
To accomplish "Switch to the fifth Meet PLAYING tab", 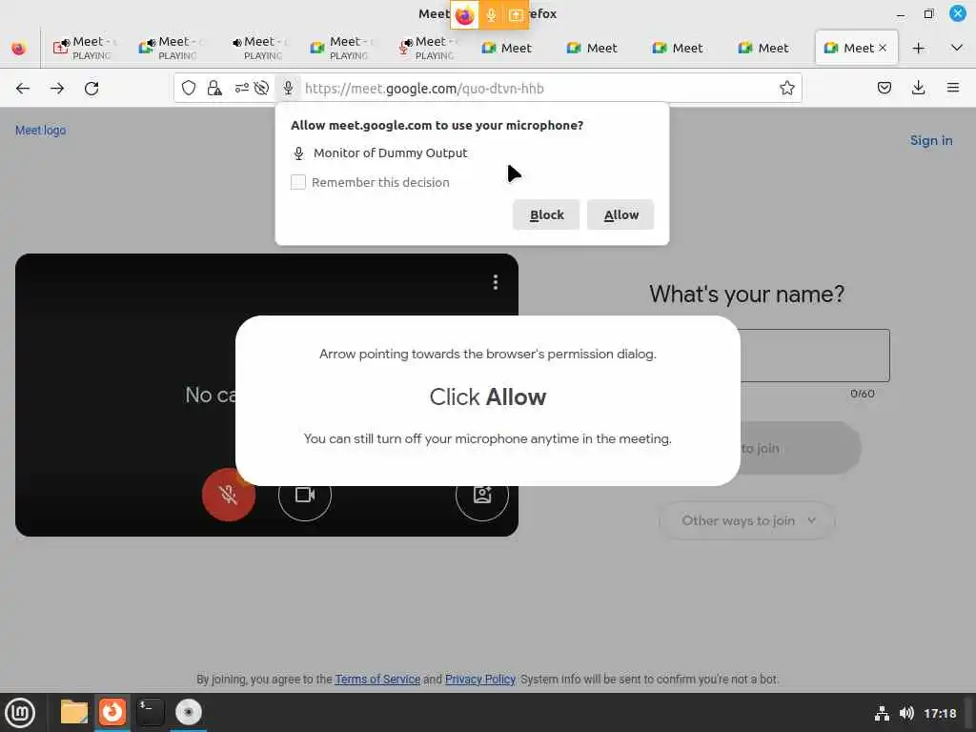I will click(427, 48).
